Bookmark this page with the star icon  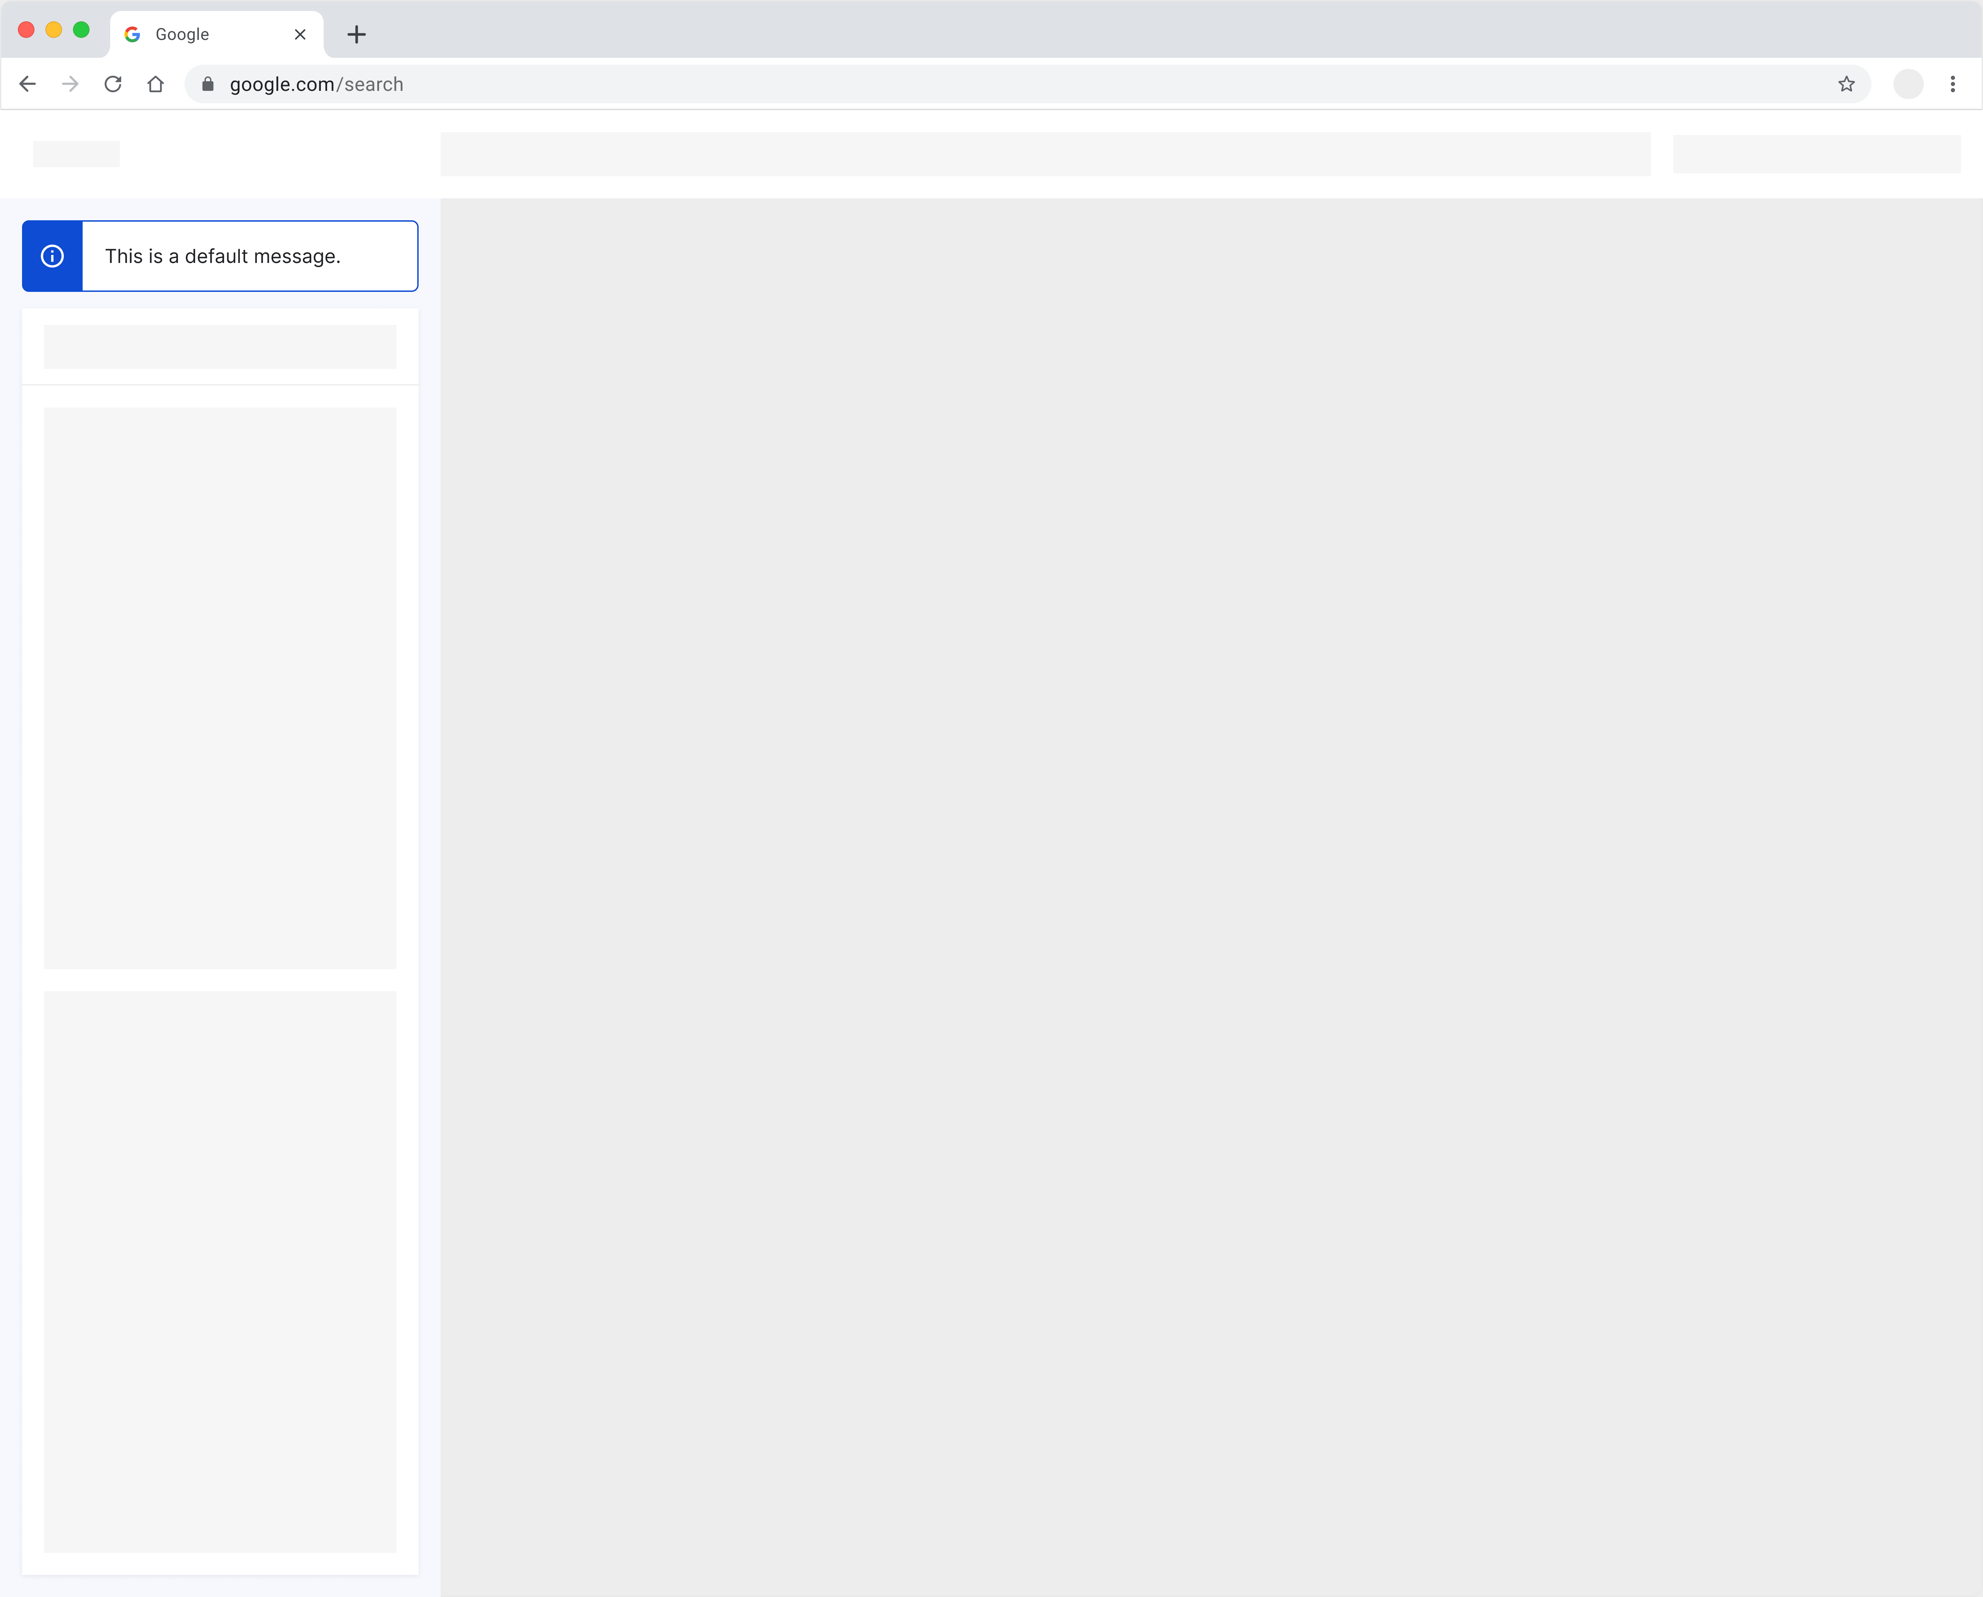[1846, 84]
